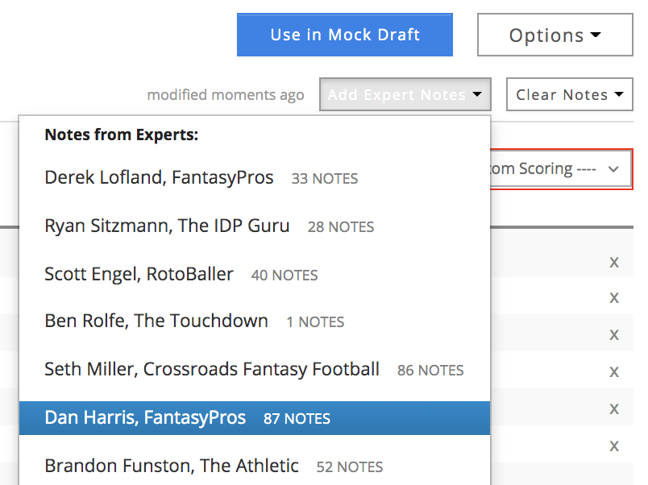Screen dimensions: 648x485
Task: Click the second row's X remove icon
Action: pyautogui.click(x=614, y=298)
